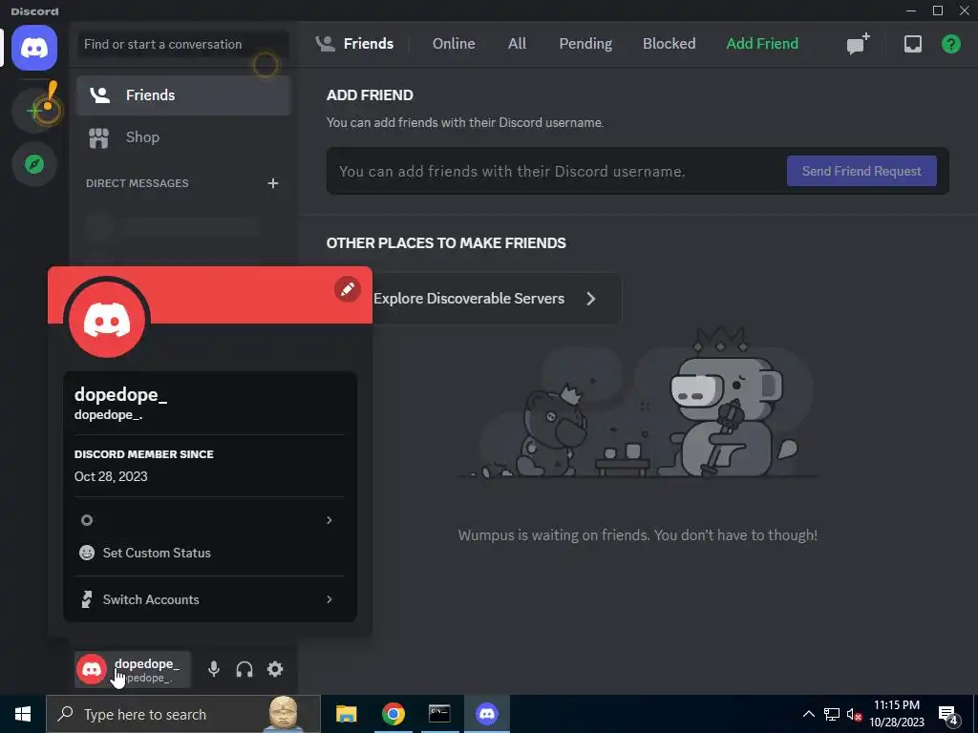Click the Discord taskbar icon
This screenshot has width=978, height=733.
click(x=486, y=714)
